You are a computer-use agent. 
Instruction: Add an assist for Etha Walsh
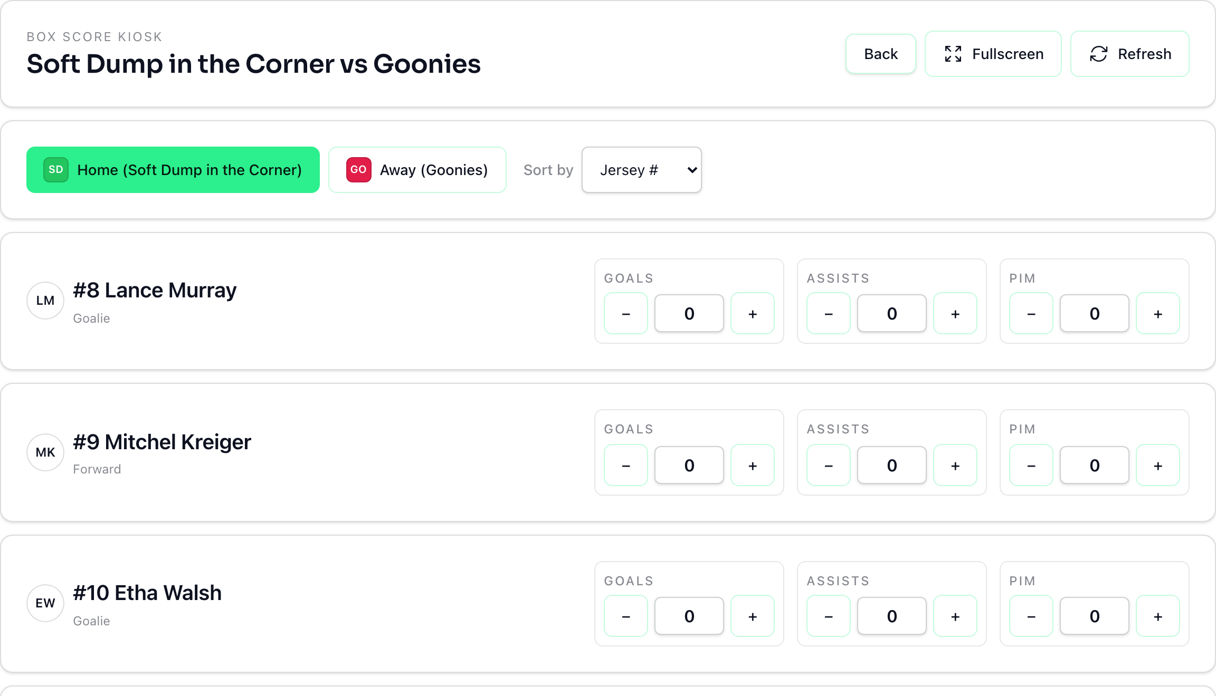pos(955,616)
